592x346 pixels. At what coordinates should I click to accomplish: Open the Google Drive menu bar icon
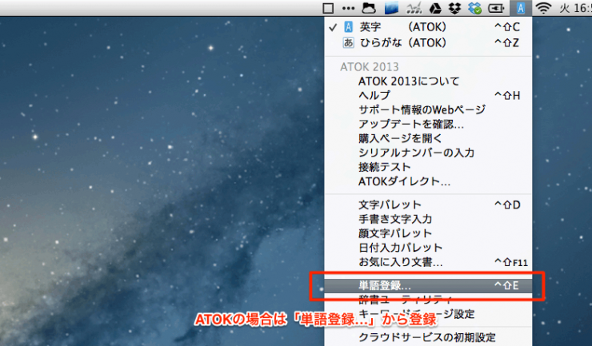pos(435,8)
